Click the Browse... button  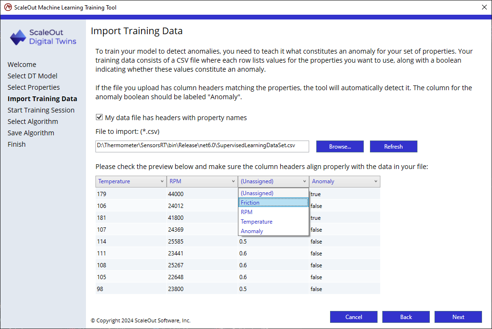[340, 147]
